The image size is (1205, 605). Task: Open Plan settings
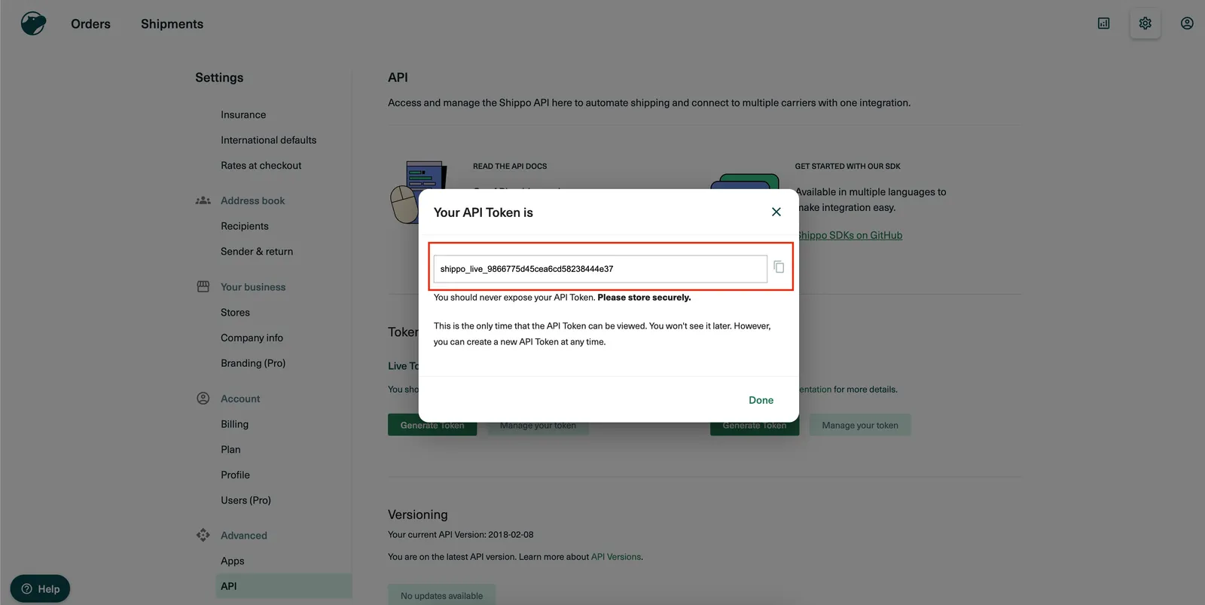point(230,450)
